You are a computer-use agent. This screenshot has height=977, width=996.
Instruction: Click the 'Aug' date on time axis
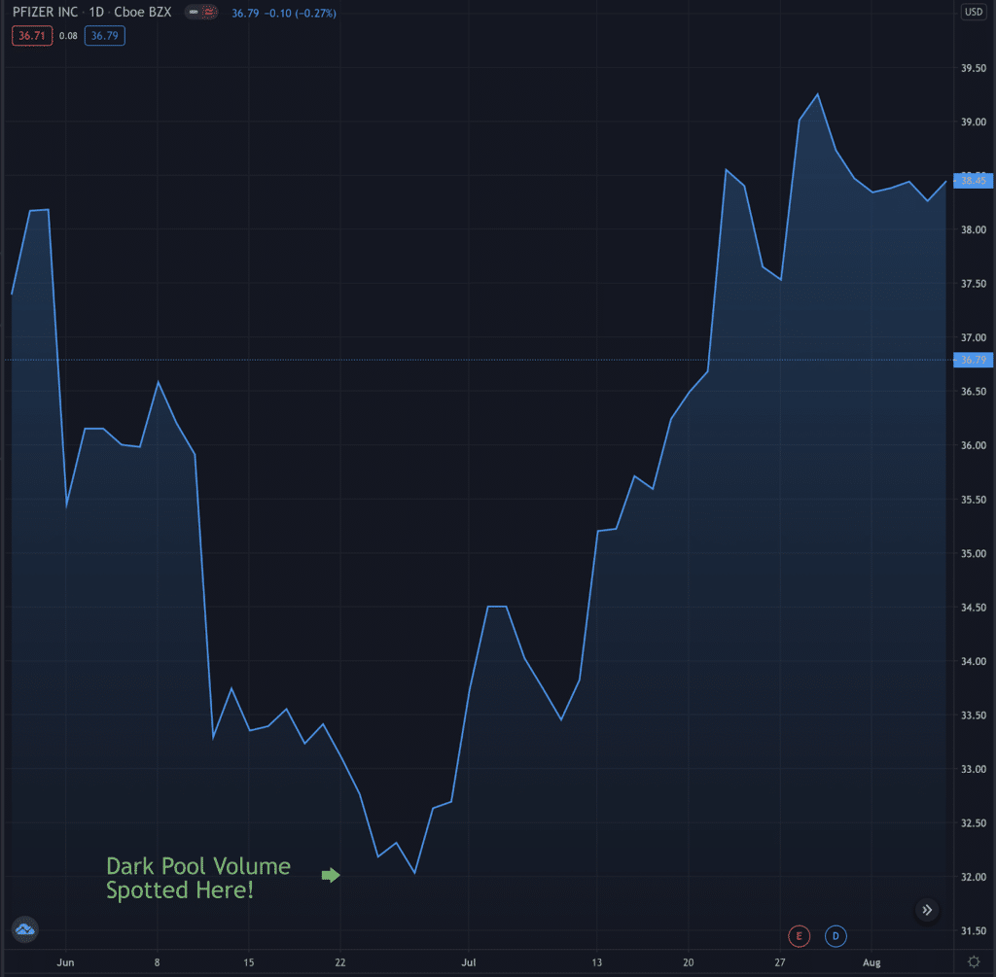click(871, 962)
